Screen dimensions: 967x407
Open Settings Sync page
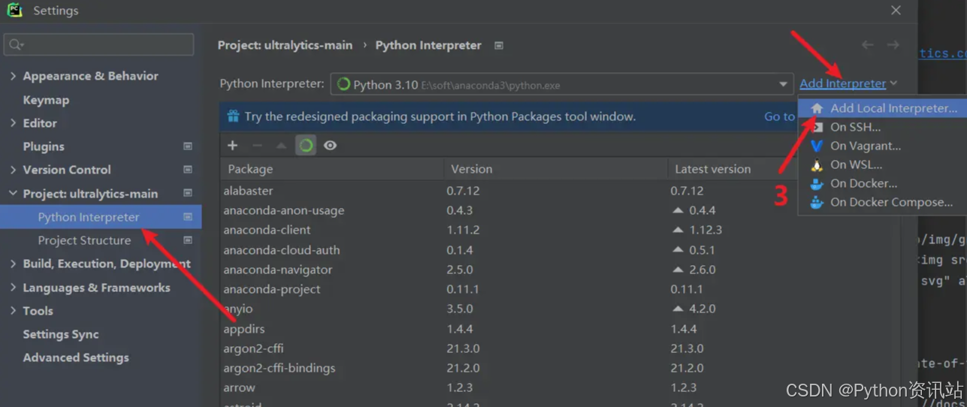pos(61,334)
